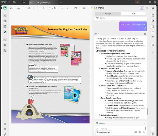This screenshot has height=136, width=158.
Task: Select the sm7_rulebook_en tab
Action: pyautogui.click(x=44, y=3)
